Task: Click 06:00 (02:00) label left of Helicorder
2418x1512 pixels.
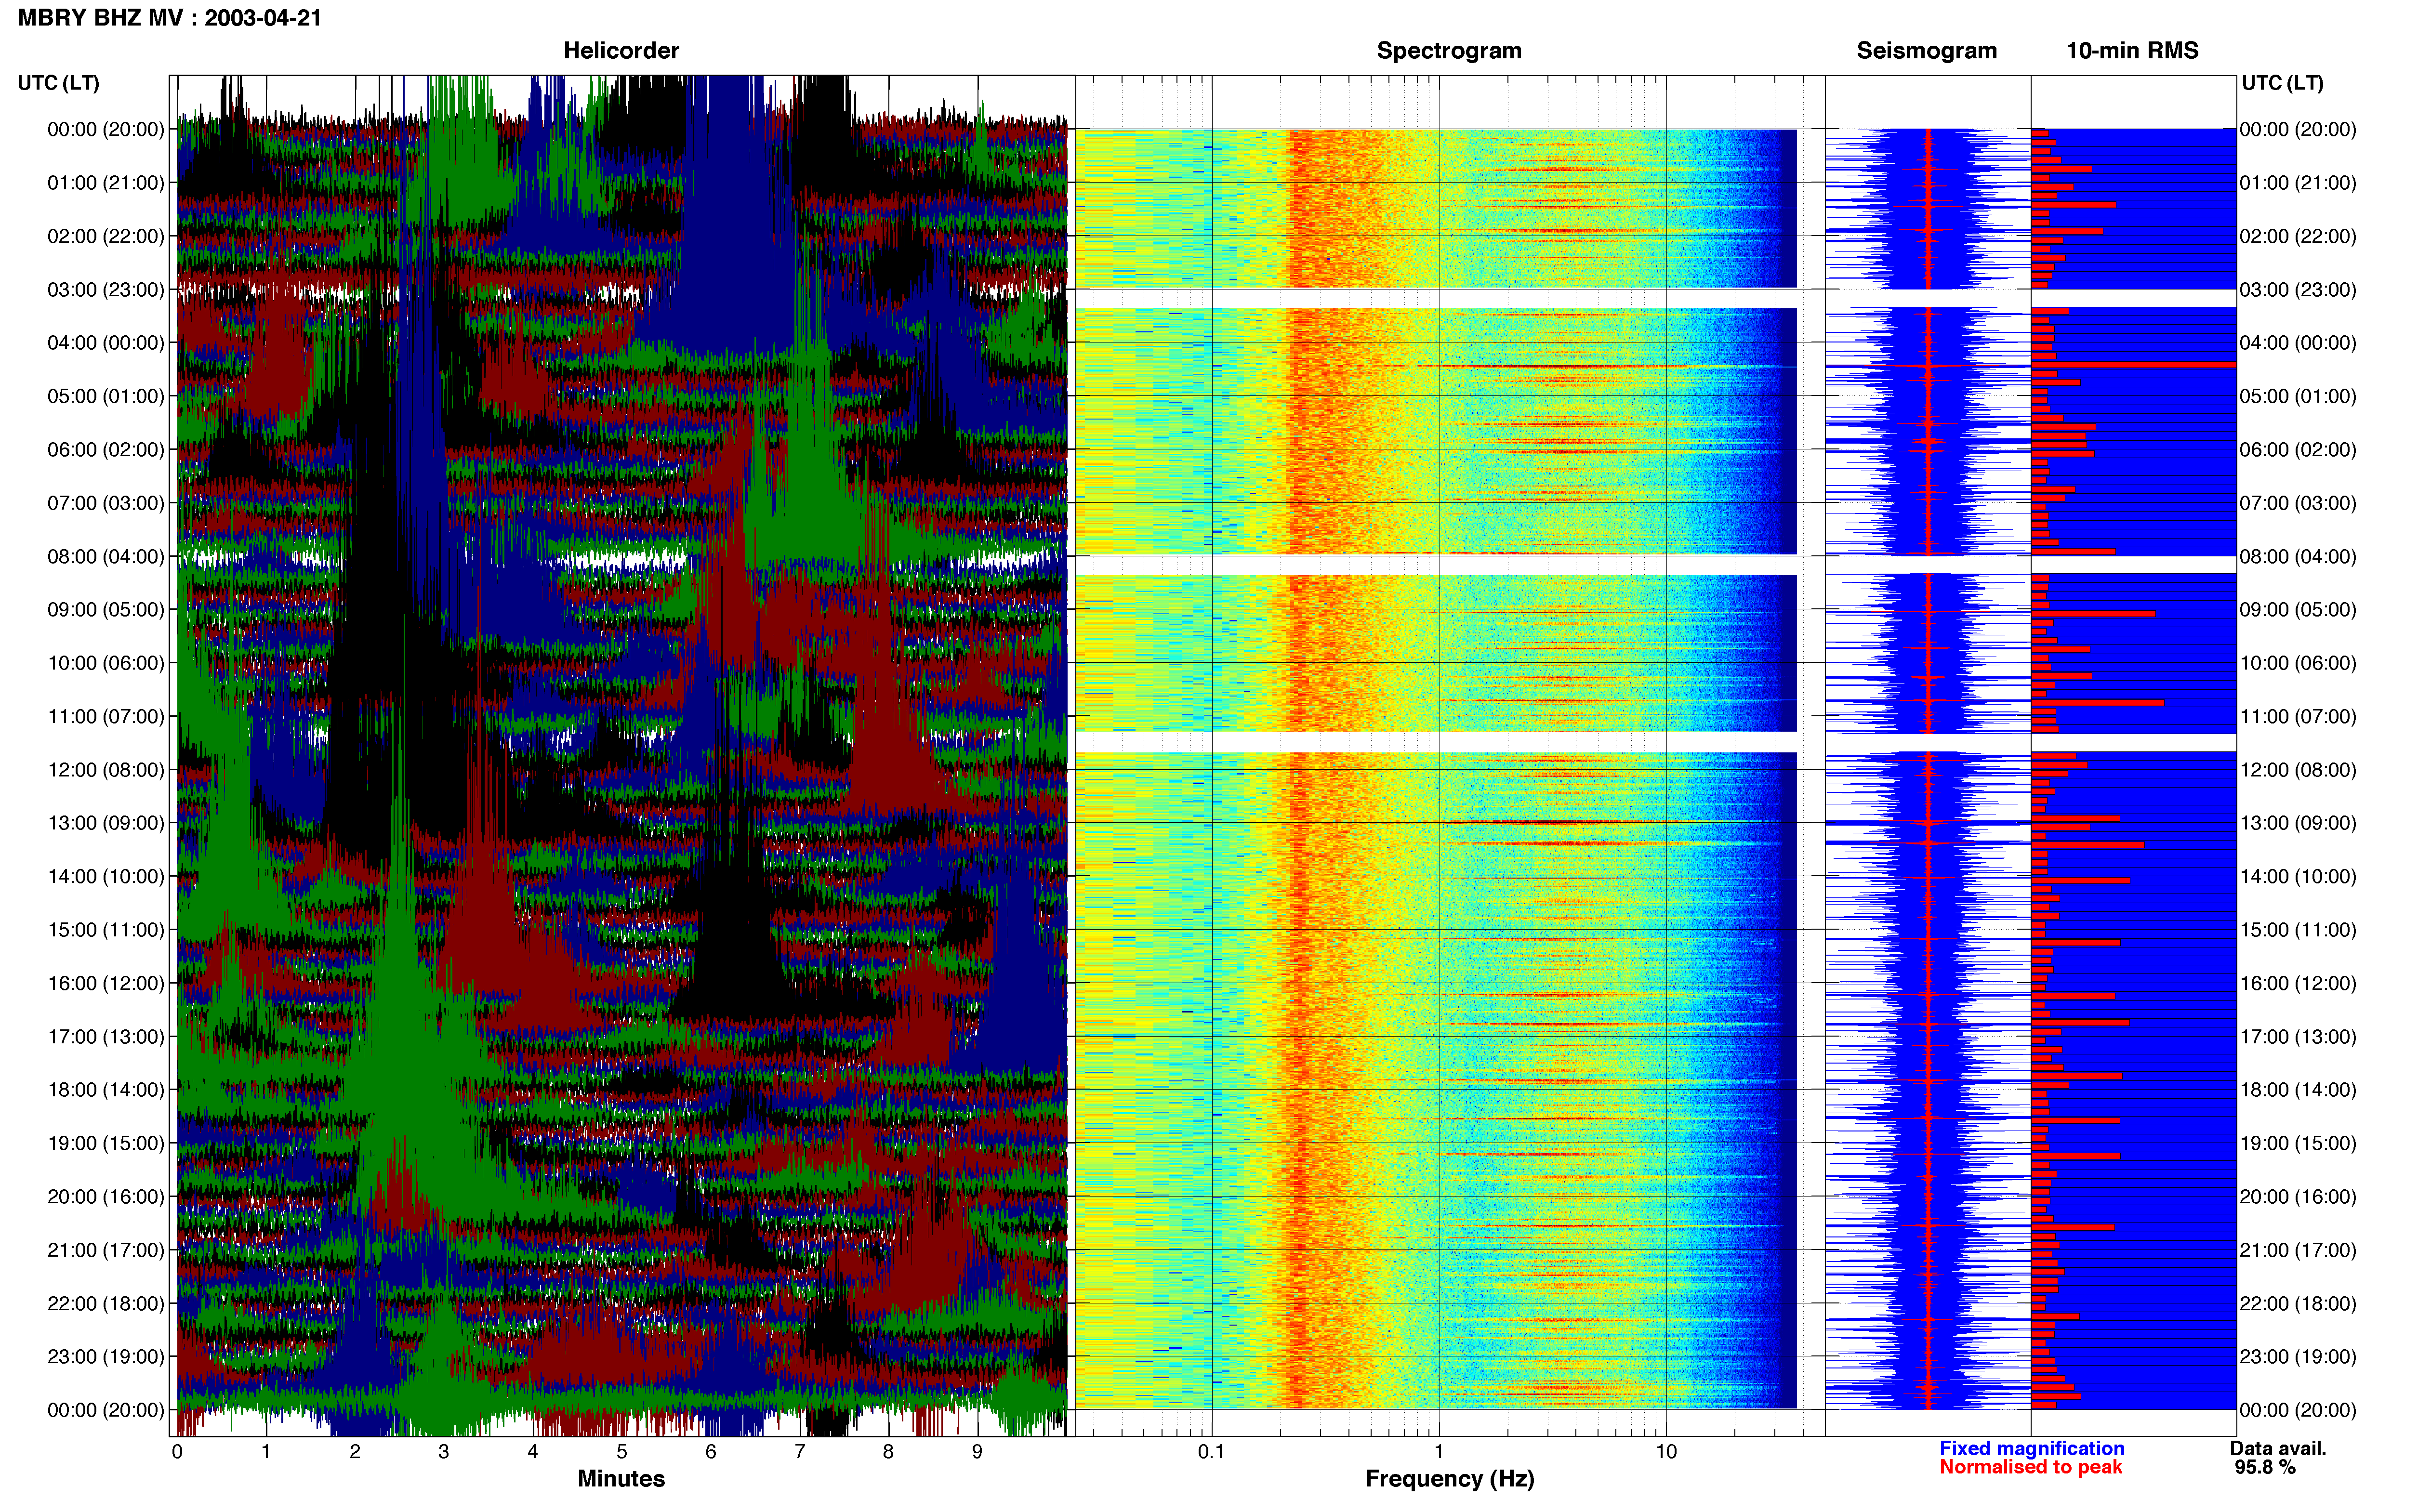Action: click(x=106, y=450)
